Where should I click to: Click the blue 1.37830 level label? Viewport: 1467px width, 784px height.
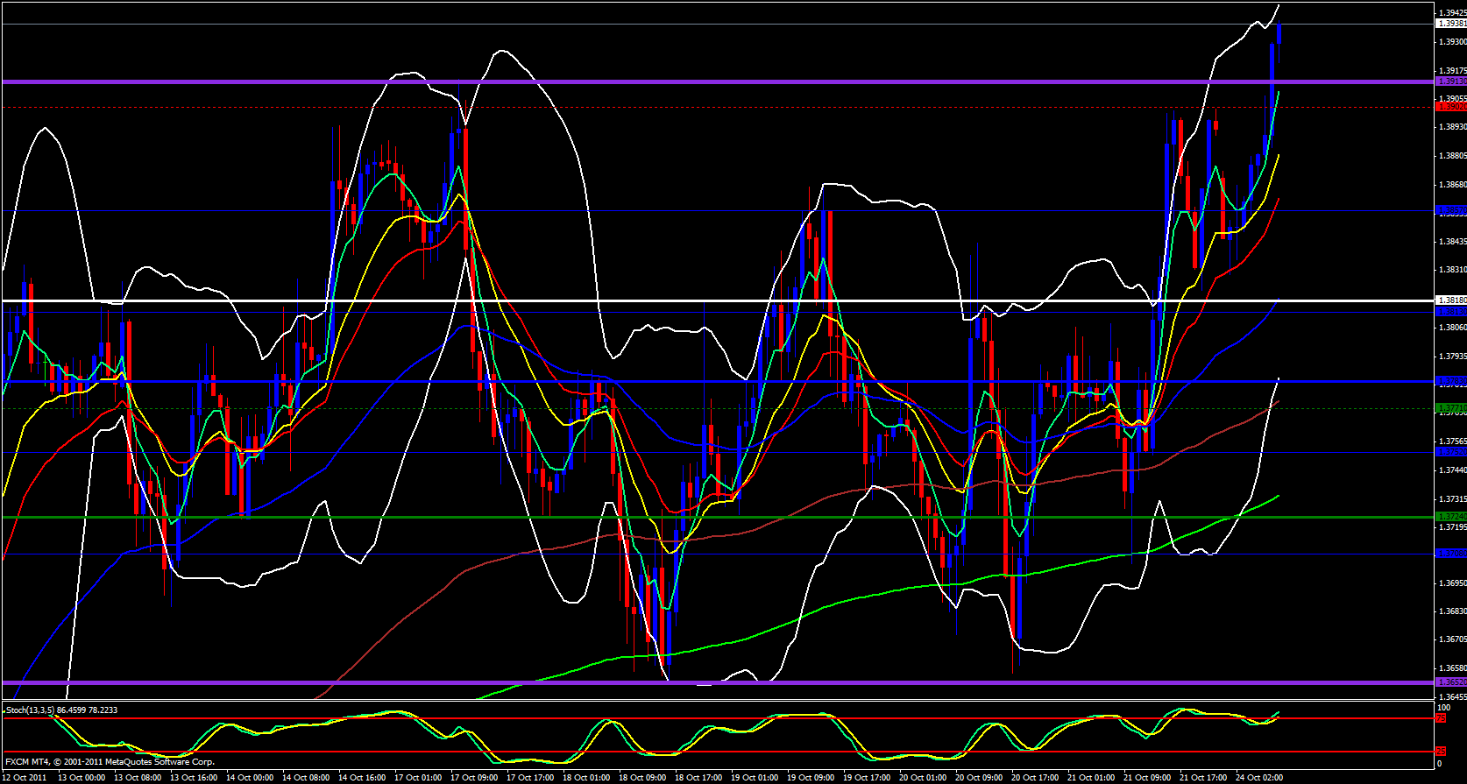click(x=1450, y=381)
